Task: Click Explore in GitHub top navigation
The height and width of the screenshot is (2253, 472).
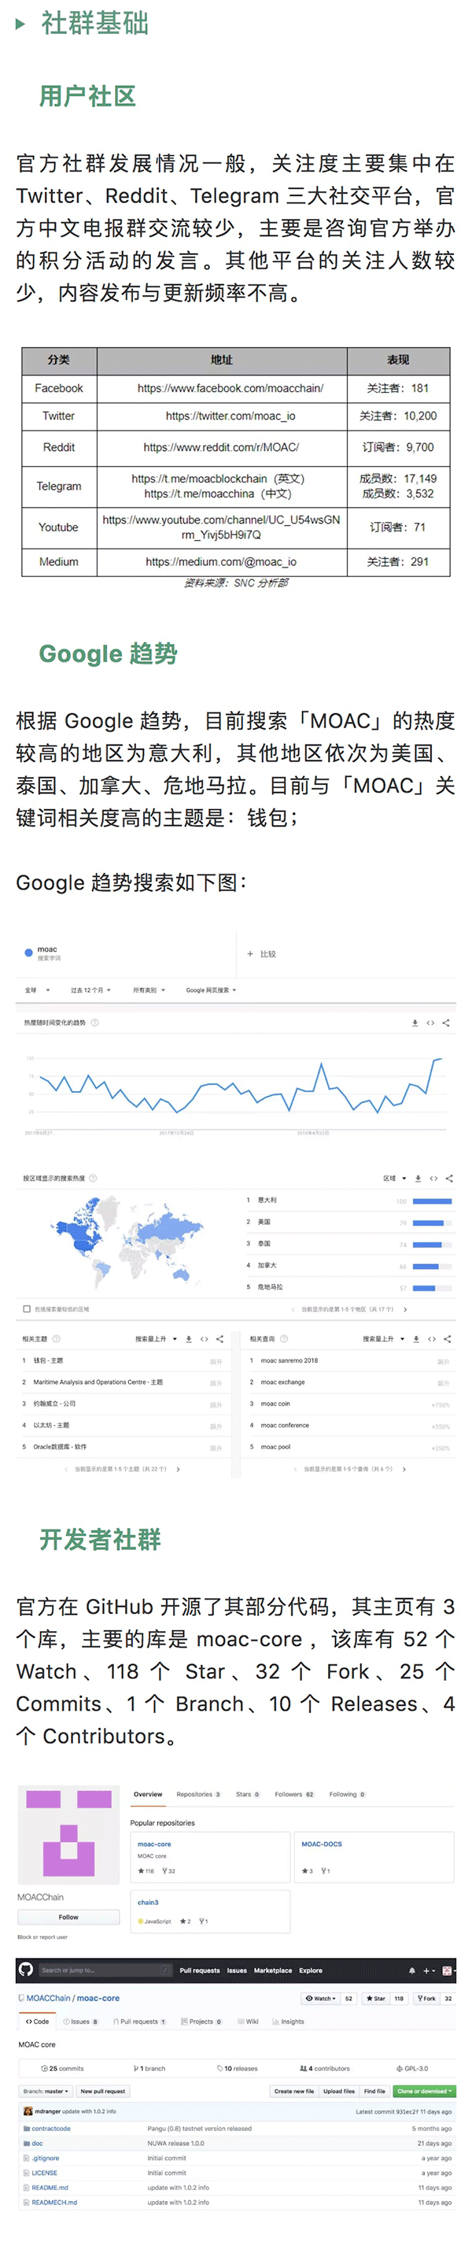Action: coord(310,1970)
